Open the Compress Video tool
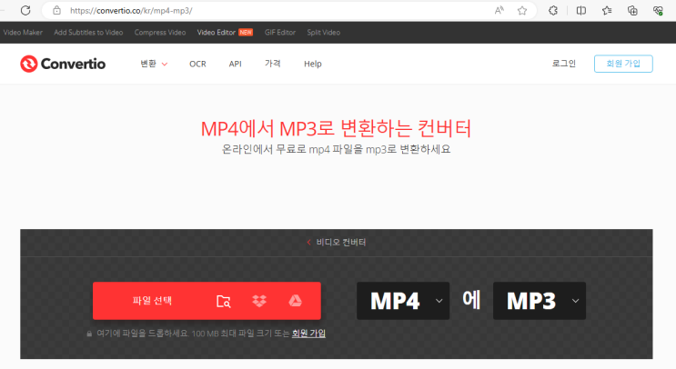 160,33
